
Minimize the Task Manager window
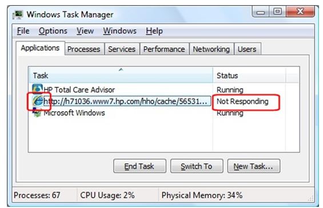261,12
